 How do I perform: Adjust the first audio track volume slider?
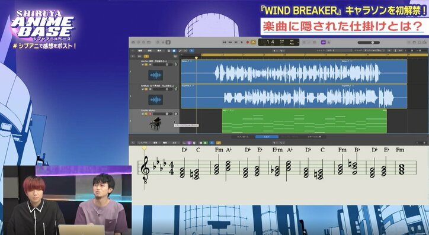click(x=163, y=65)
